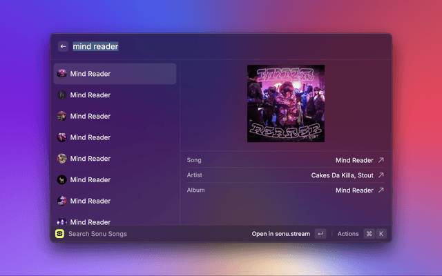Open the Song row's external link arrow
The height and width of the screenshot is (276, 442).
coord(381,160)
